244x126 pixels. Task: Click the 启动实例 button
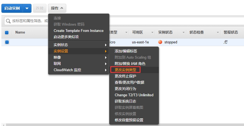tap(12, 8)
